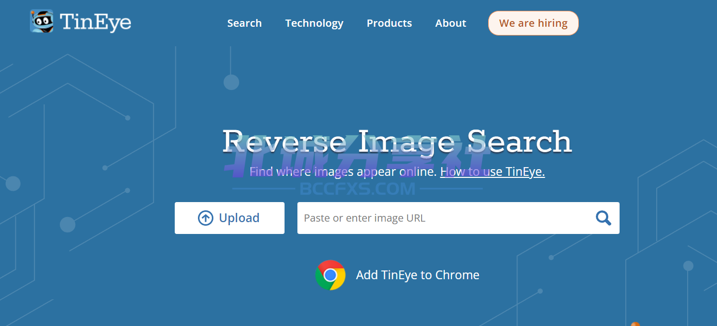The height and width of the screenshot is (326, 717).
Task: Click the TinEye wordmark text
Action: (95, 23)
